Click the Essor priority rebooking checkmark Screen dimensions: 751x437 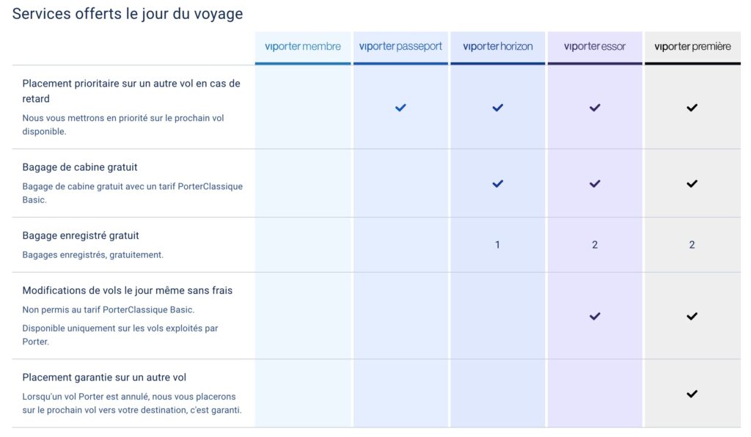[595, 108]
